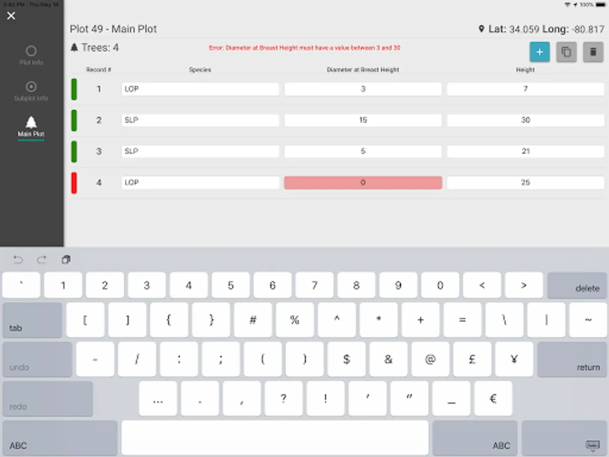The image size is (609, 457).
Task: Tap the ~ tilde key
Action: click(x=588, y=320)
